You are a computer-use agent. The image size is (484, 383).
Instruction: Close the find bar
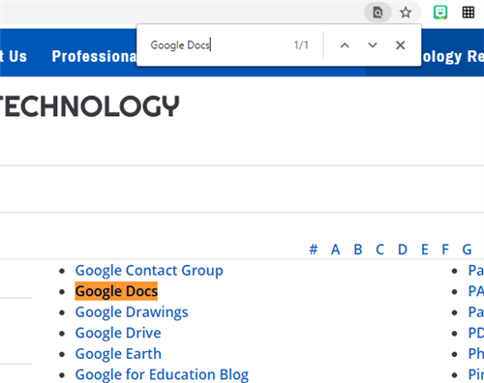401,45
